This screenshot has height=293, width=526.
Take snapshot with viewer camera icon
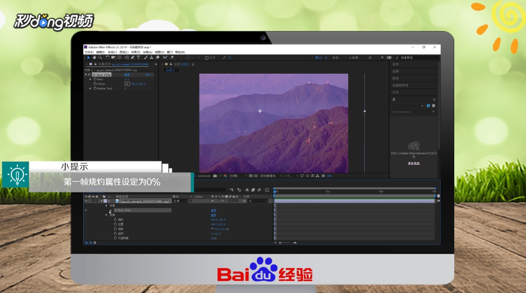[215, 176]
